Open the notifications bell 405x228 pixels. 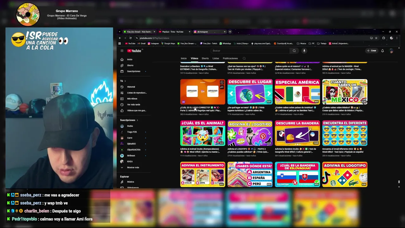(383, 51)
